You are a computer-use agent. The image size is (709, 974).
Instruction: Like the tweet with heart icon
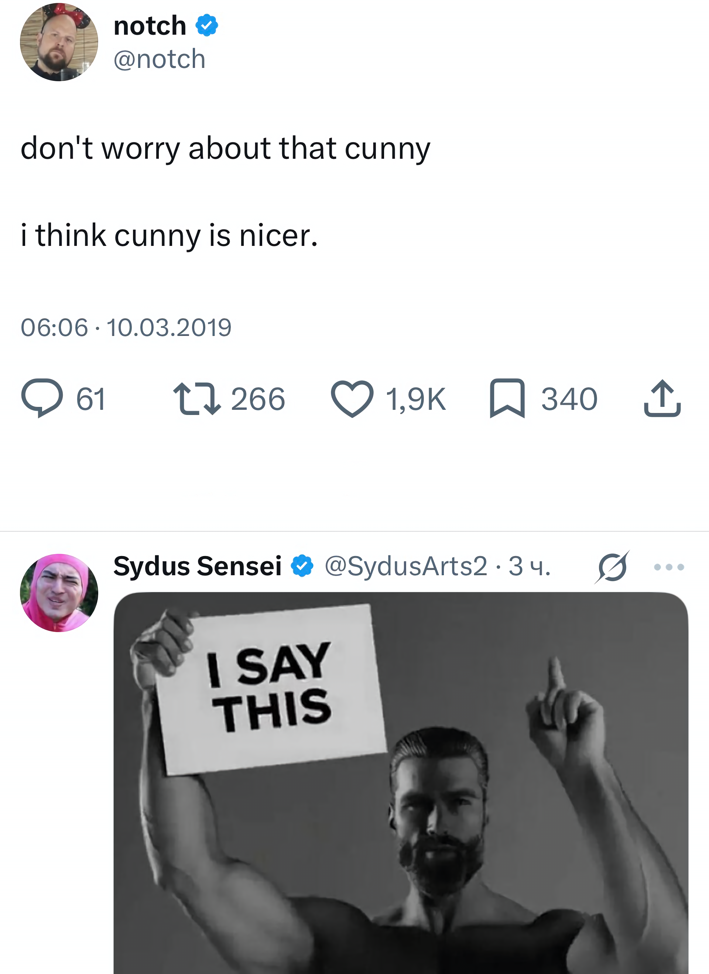pos(352,398)
